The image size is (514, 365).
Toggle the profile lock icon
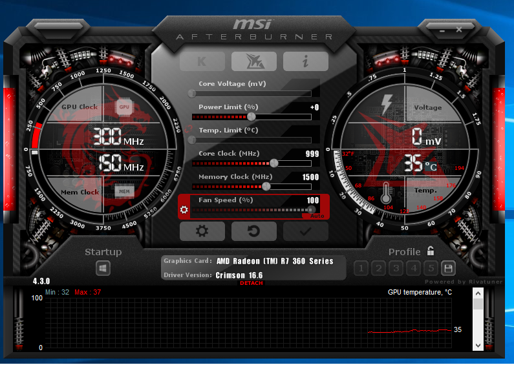click(431, 251)
